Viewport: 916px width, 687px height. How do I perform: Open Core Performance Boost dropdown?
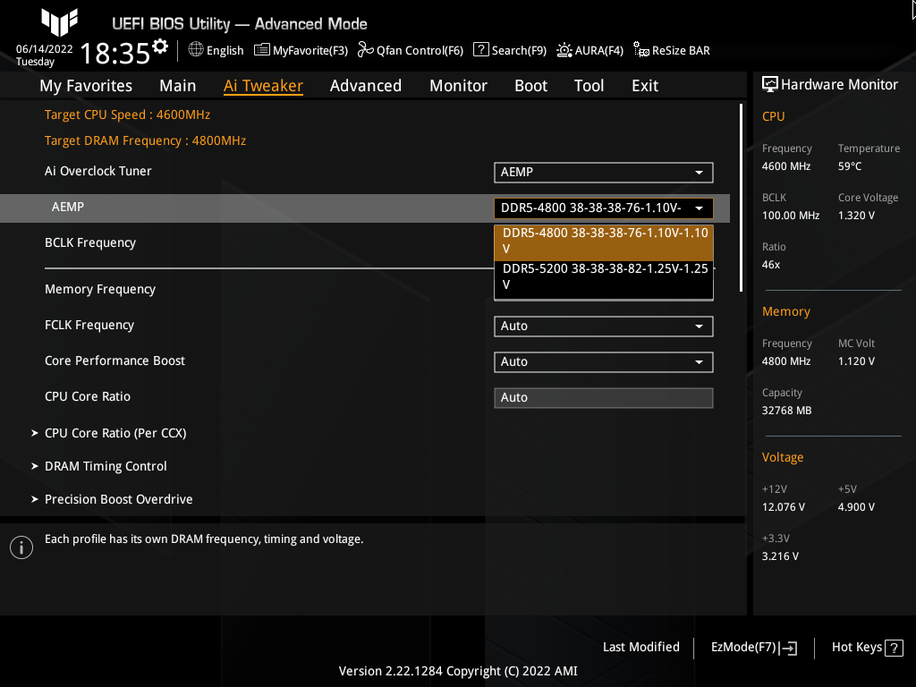coord(604,361)
